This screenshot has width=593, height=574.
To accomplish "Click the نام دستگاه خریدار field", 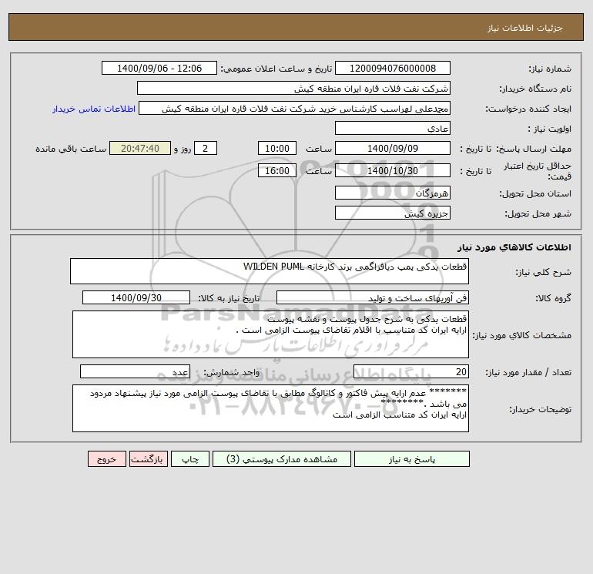I will (293, 88).
